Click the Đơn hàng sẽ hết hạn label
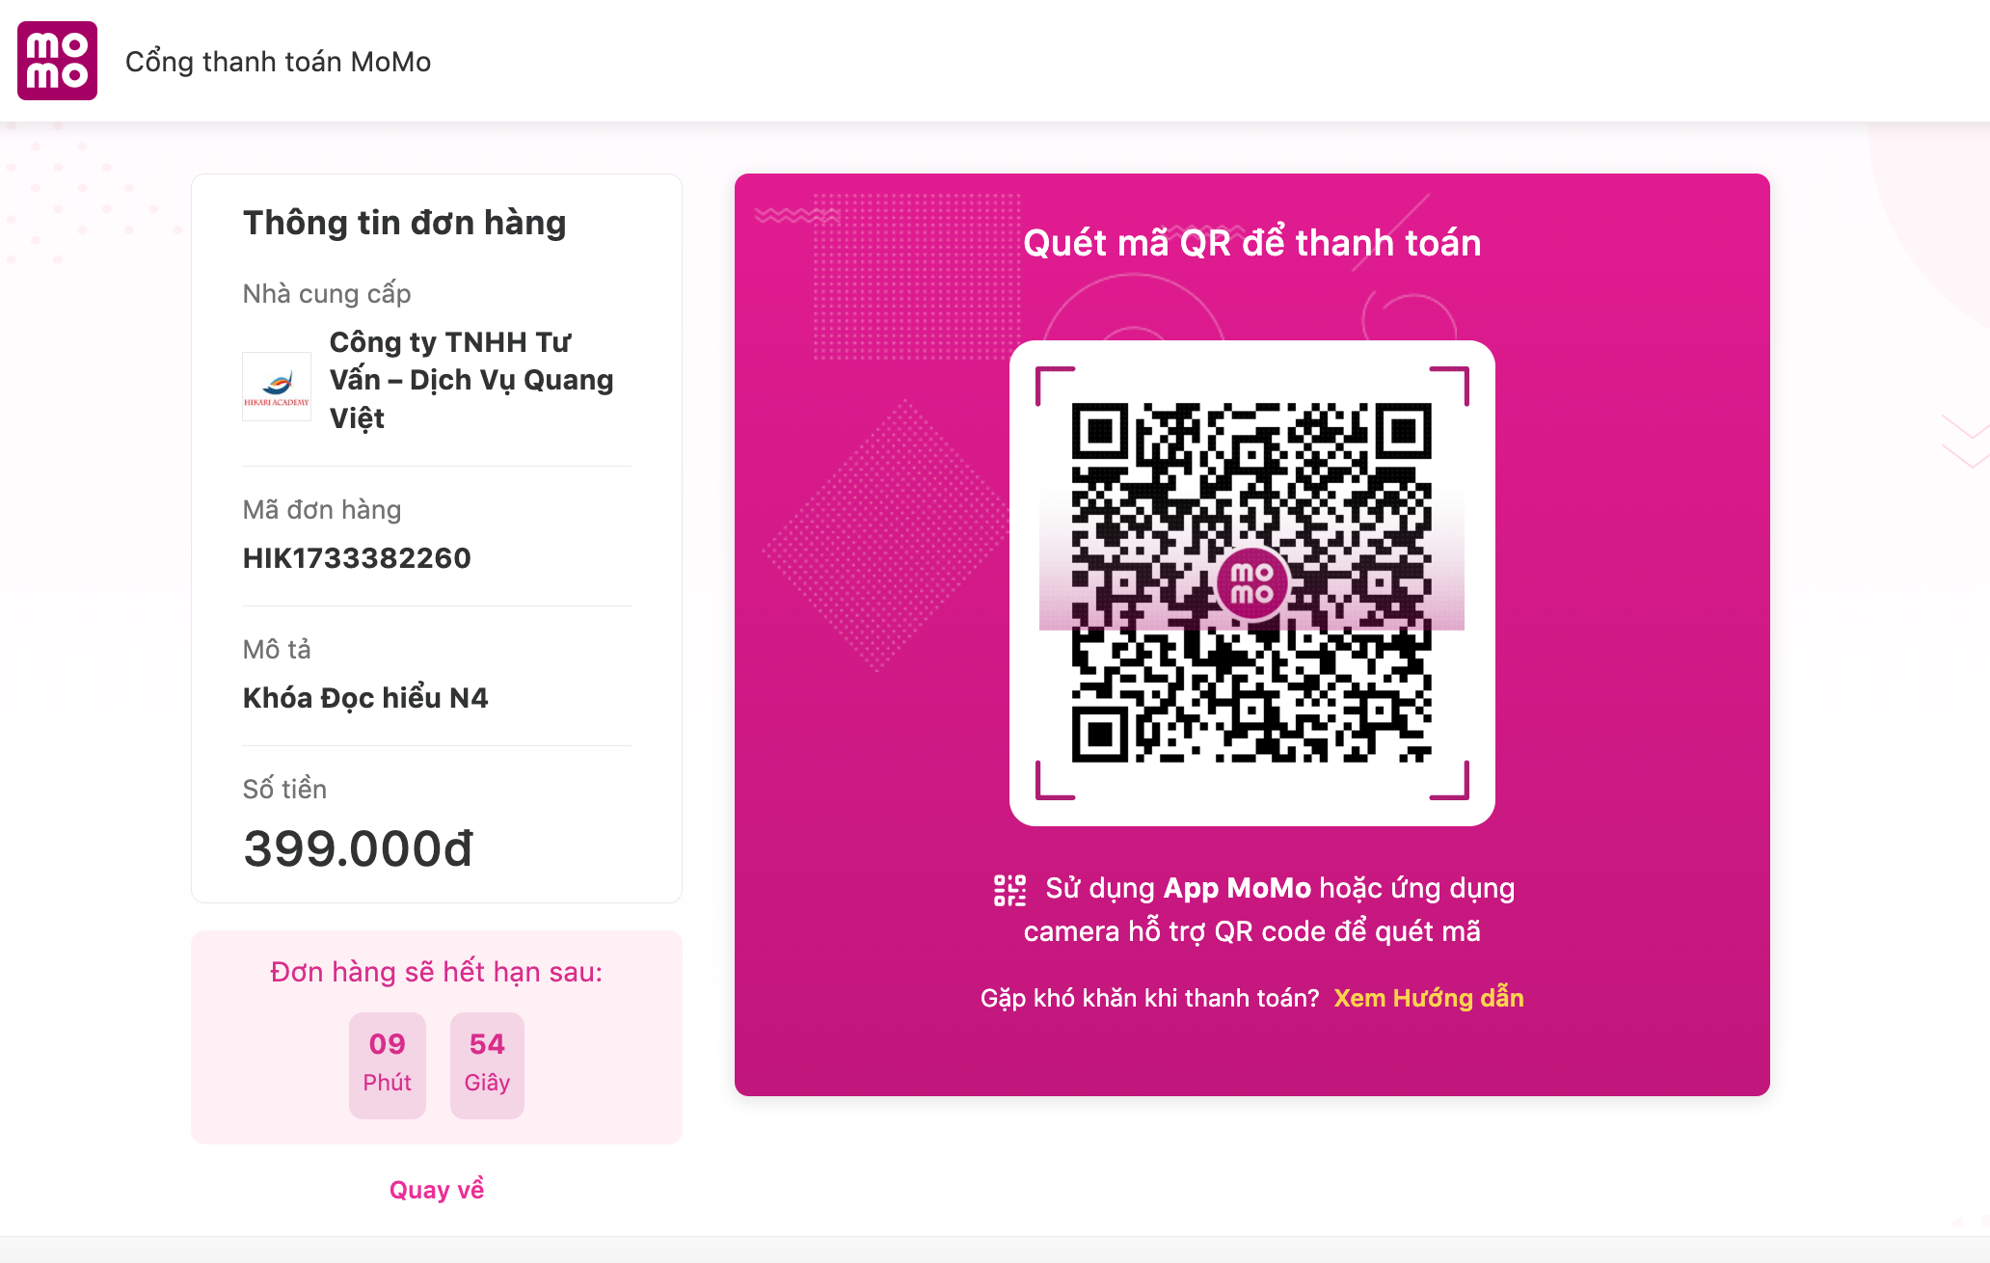This screenshot has height=1263, width=1990. click(437, 972)
